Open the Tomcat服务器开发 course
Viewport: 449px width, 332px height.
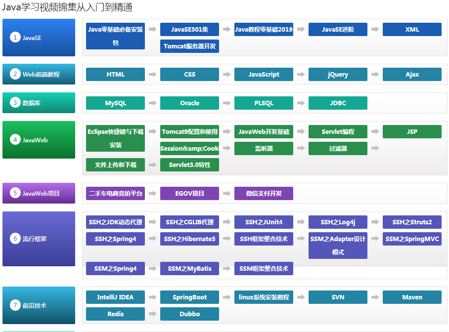(189, 46)
